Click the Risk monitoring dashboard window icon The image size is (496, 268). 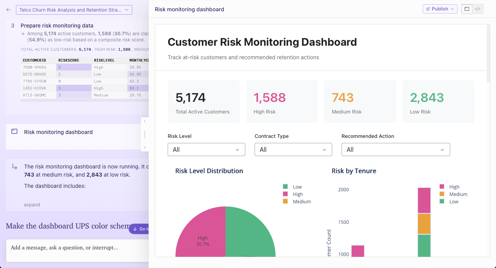pos(14,132)
